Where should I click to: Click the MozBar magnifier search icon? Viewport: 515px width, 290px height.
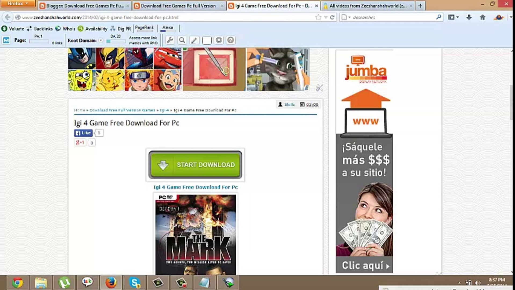[x=182, y=40]
